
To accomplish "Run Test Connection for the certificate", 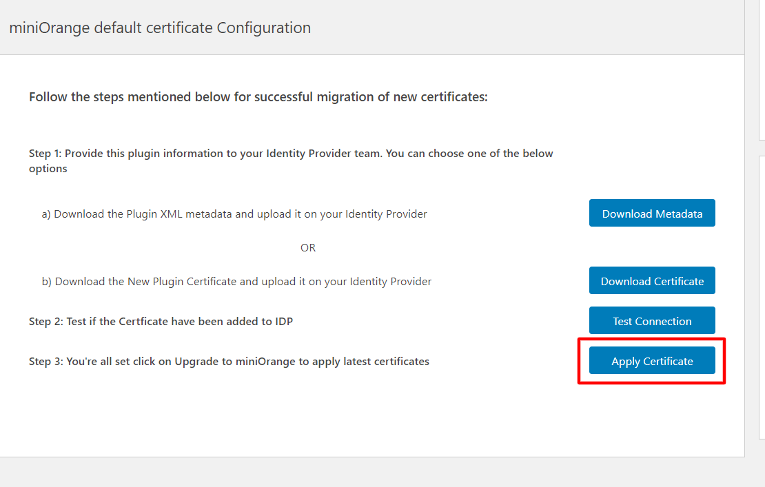I will (x=652, y=321).
